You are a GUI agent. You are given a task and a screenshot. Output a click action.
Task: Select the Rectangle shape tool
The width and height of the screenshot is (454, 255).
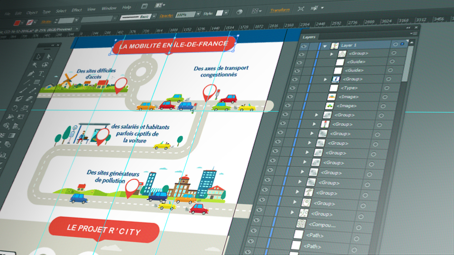tap(38, 82)
